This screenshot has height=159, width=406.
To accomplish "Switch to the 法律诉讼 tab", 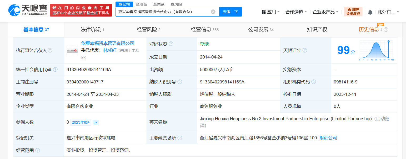I will (x=92, y=30).
